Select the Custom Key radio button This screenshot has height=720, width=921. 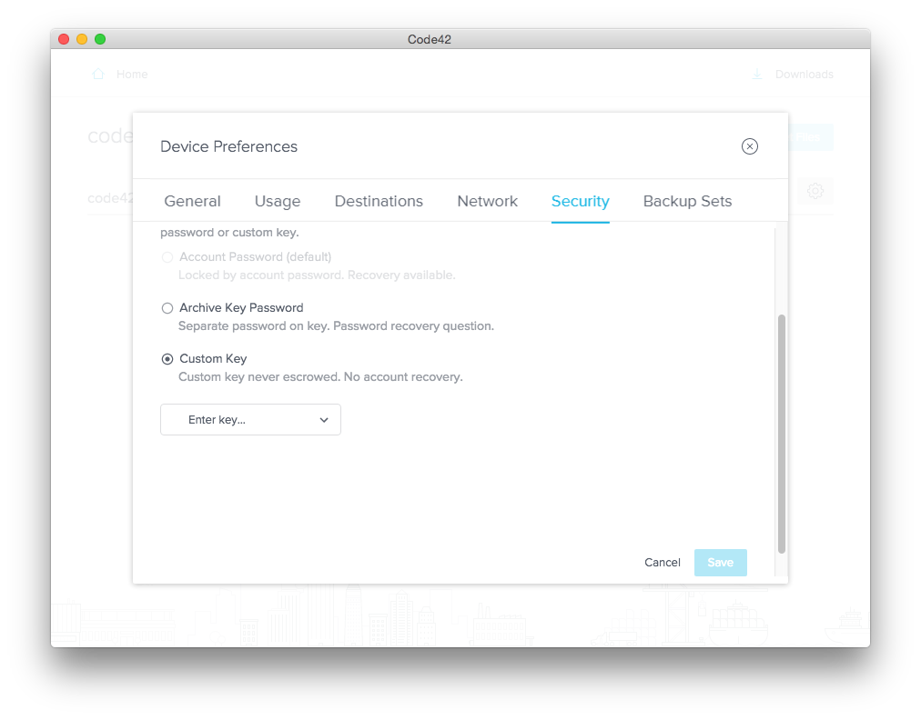pyautogui.click(x=167, y=358)
